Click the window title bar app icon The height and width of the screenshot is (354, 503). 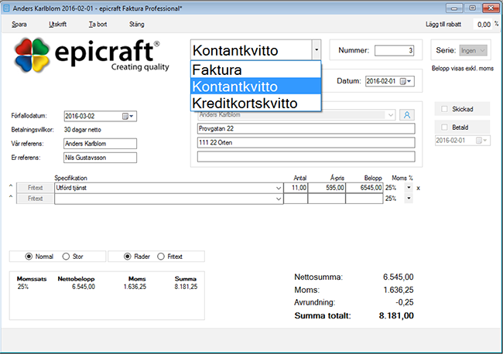pos(6,8)
